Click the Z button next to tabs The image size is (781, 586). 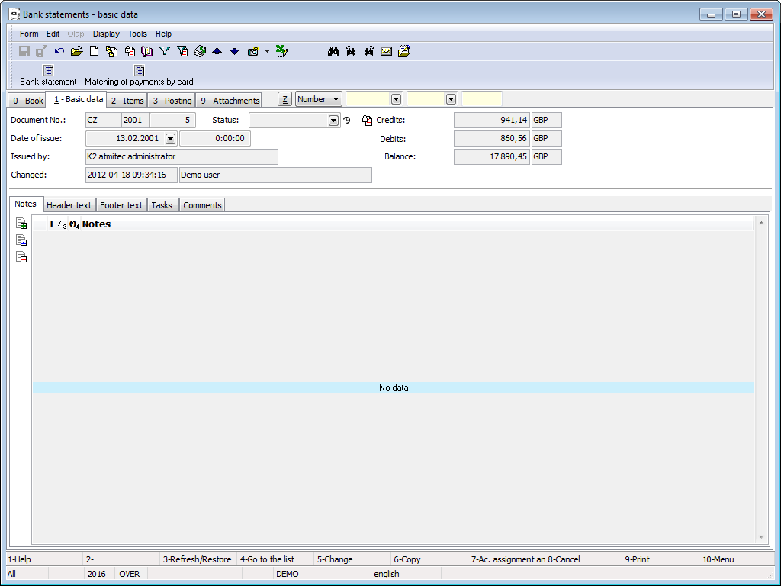[x=284, y=100]
